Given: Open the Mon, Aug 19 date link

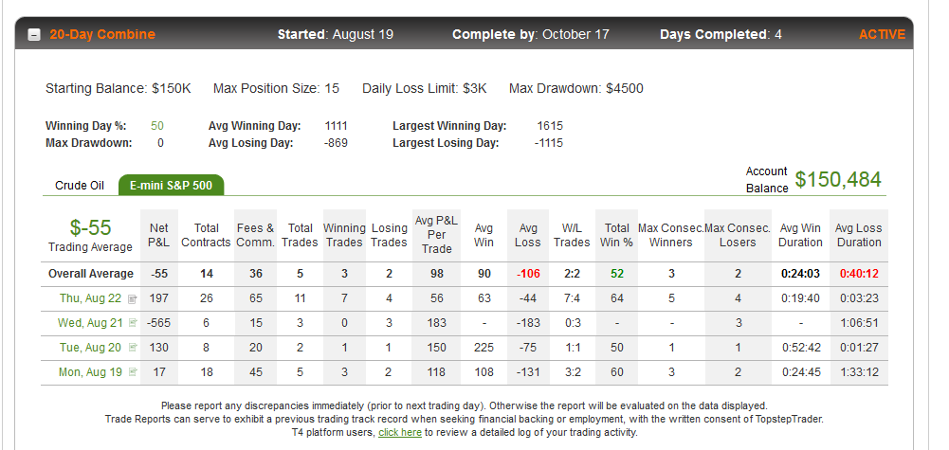Looking at the screenshot, I should pyautogui.click(x=90, y=372).
